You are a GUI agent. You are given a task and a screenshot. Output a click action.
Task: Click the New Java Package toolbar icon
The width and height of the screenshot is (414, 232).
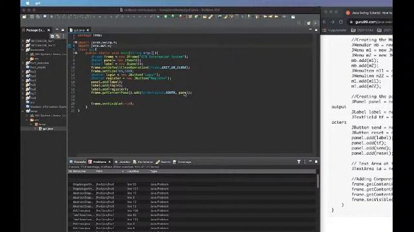click(190, 17)
